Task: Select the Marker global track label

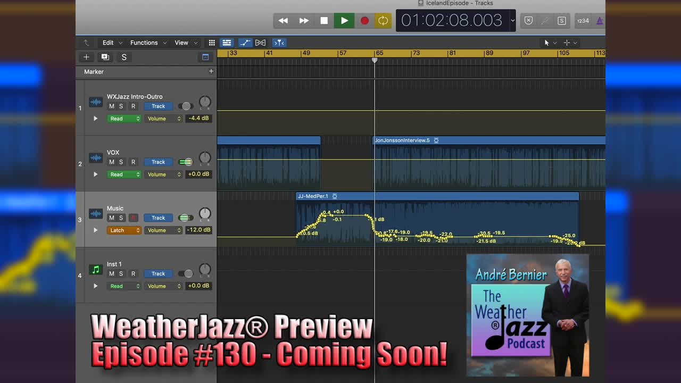Action: pos(94,72)
